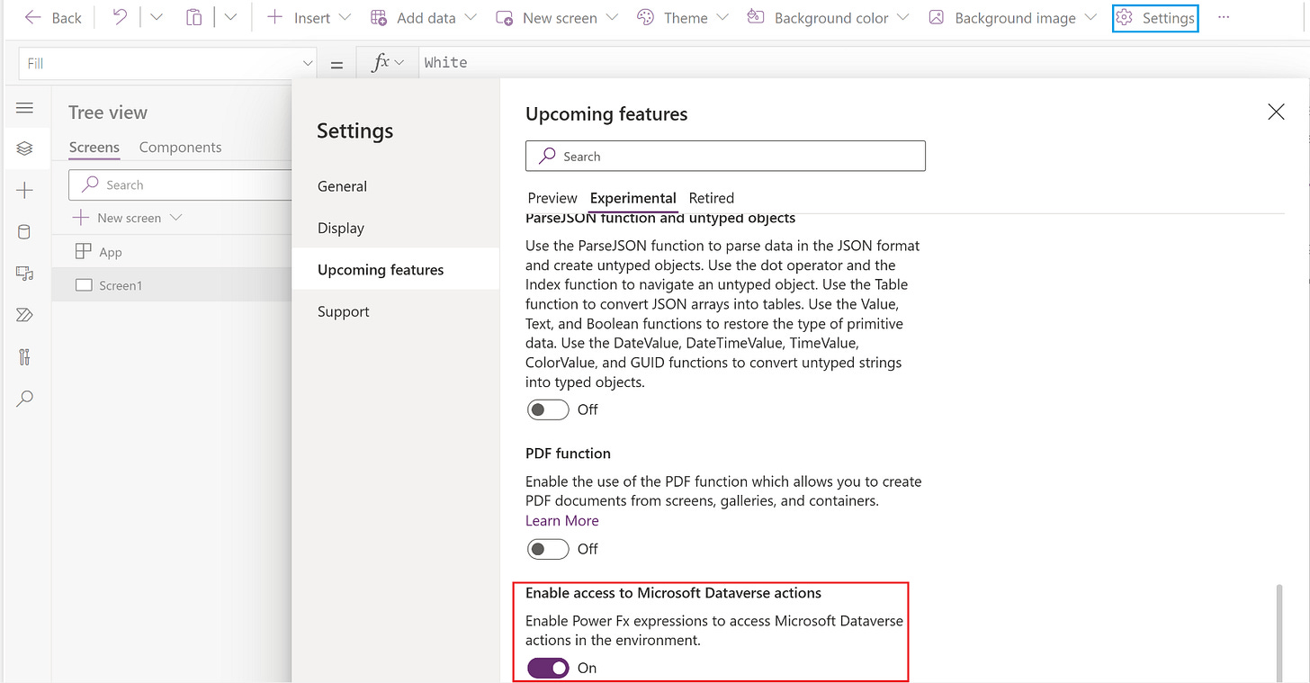Open the Insert menu
The height and width of the screenshot is (683, 1310).
309,18
